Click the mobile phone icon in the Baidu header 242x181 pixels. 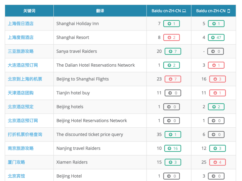click(229, 11)
